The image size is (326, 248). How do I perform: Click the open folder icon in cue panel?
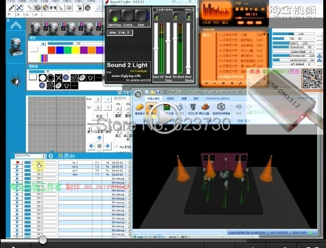coord(73,156)
